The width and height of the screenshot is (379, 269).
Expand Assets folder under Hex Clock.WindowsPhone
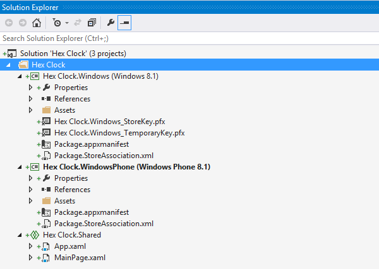(x=30, y=200)
